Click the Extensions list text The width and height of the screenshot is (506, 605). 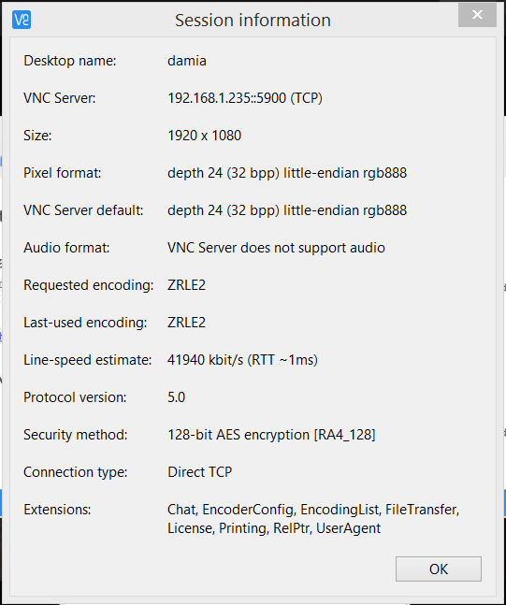(x=313, y=519)
